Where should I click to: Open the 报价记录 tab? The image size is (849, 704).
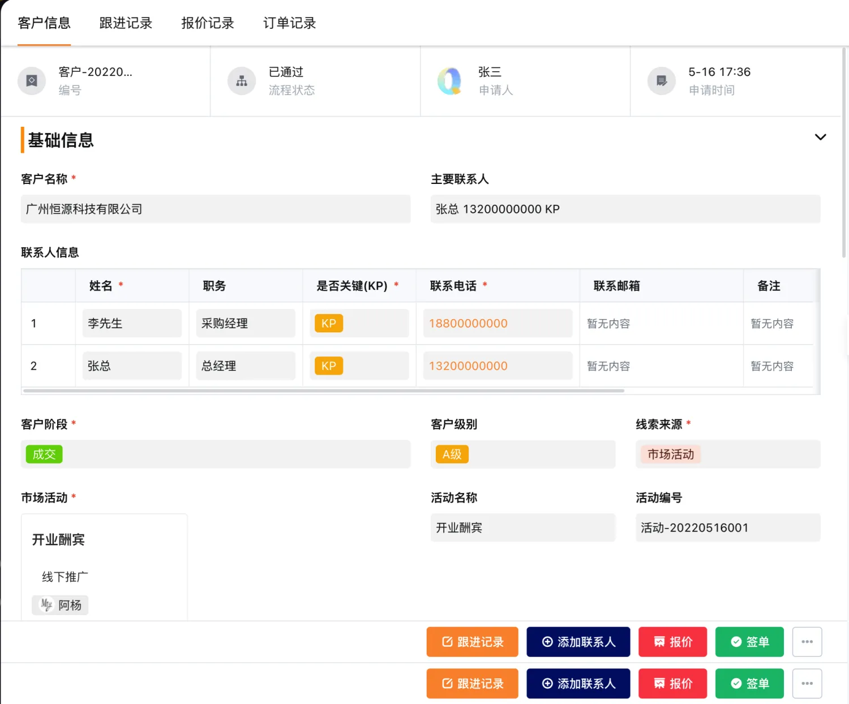pyautogui.click(x=207, y=23)
